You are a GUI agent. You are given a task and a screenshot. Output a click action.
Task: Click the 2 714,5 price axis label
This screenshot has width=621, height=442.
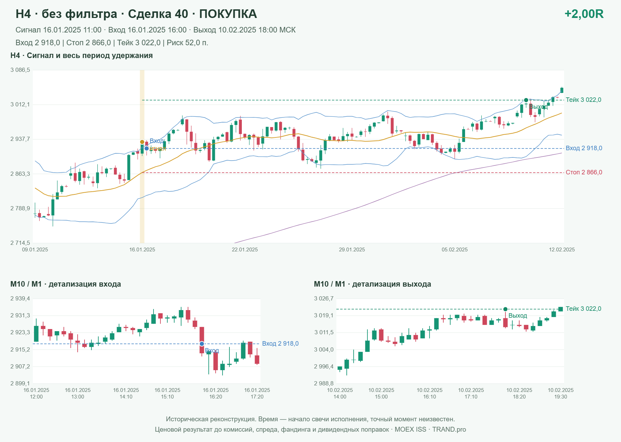click(x=20, y=243)
